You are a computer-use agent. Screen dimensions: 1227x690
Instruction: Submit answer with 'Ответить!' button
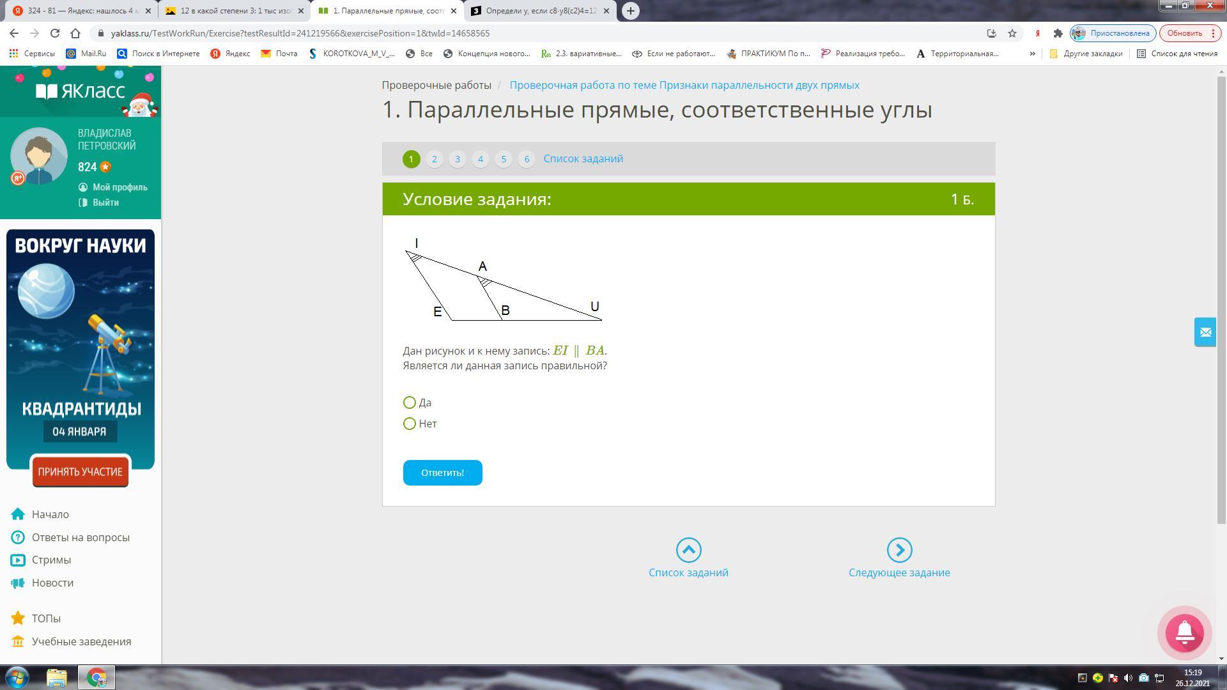442,473
